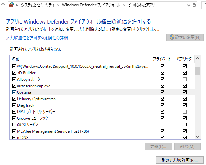
Task: Toggle mDNS name checkbox
Action: click(14, 137)
